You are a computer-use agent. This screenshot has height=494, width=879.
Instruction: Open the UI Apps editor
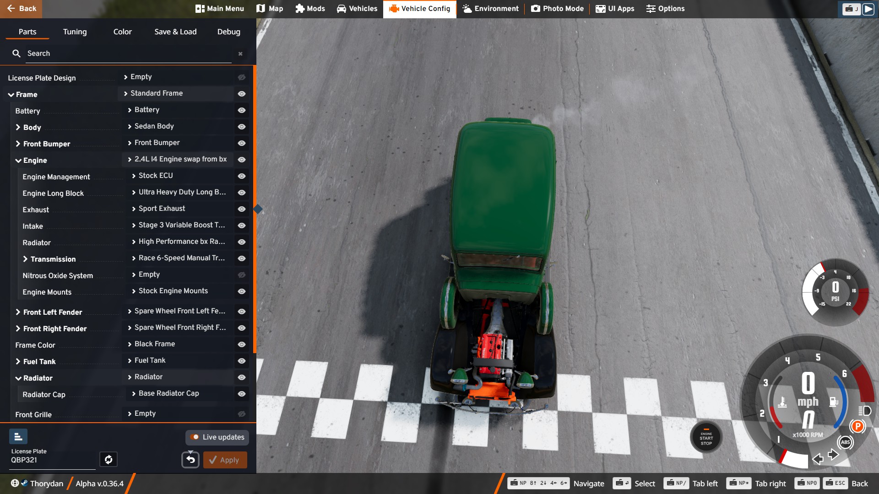click(x=615, y=9)
